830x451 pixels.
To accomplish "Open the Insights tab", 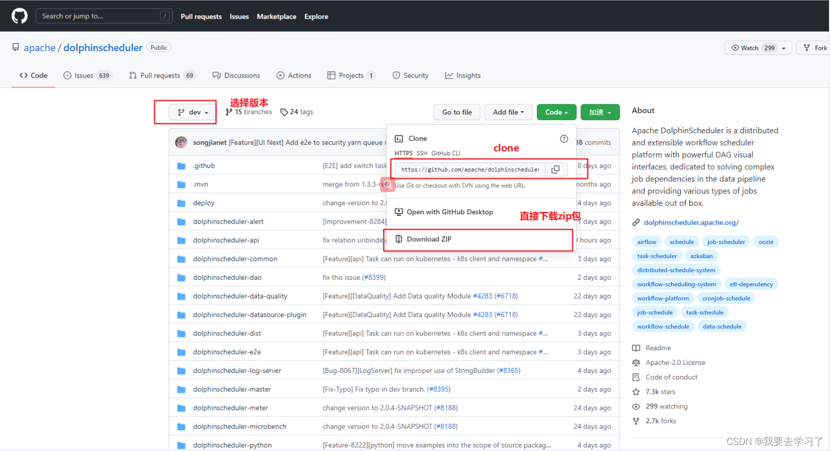I will pyautogui.click(x=463, y=76).
